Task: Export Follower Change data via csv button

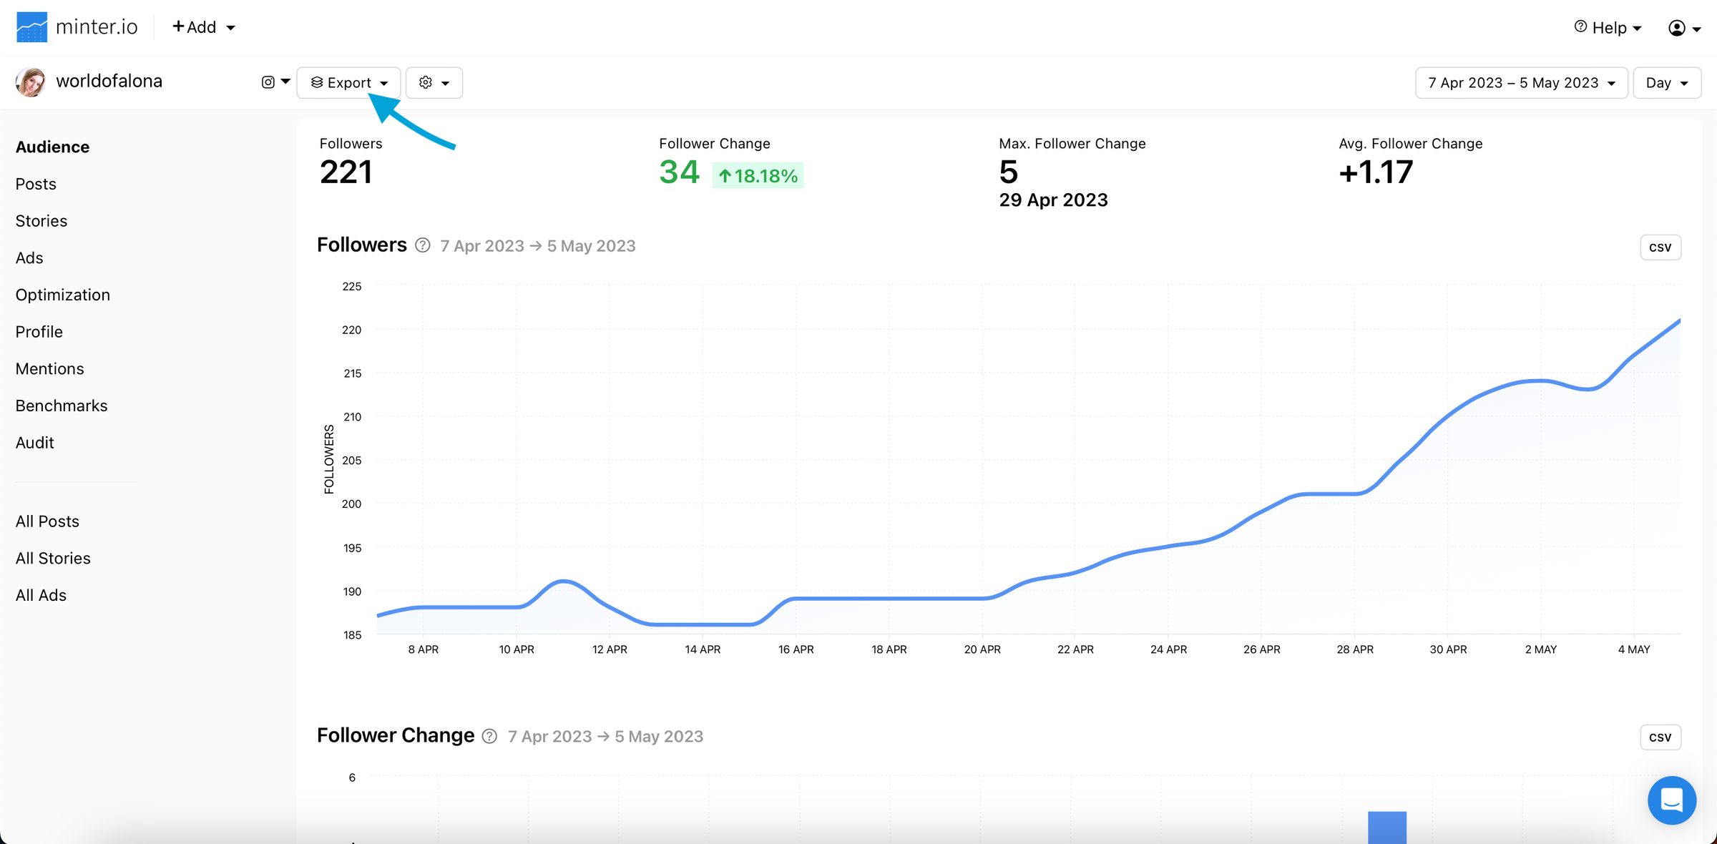Action: [1660, 737]
